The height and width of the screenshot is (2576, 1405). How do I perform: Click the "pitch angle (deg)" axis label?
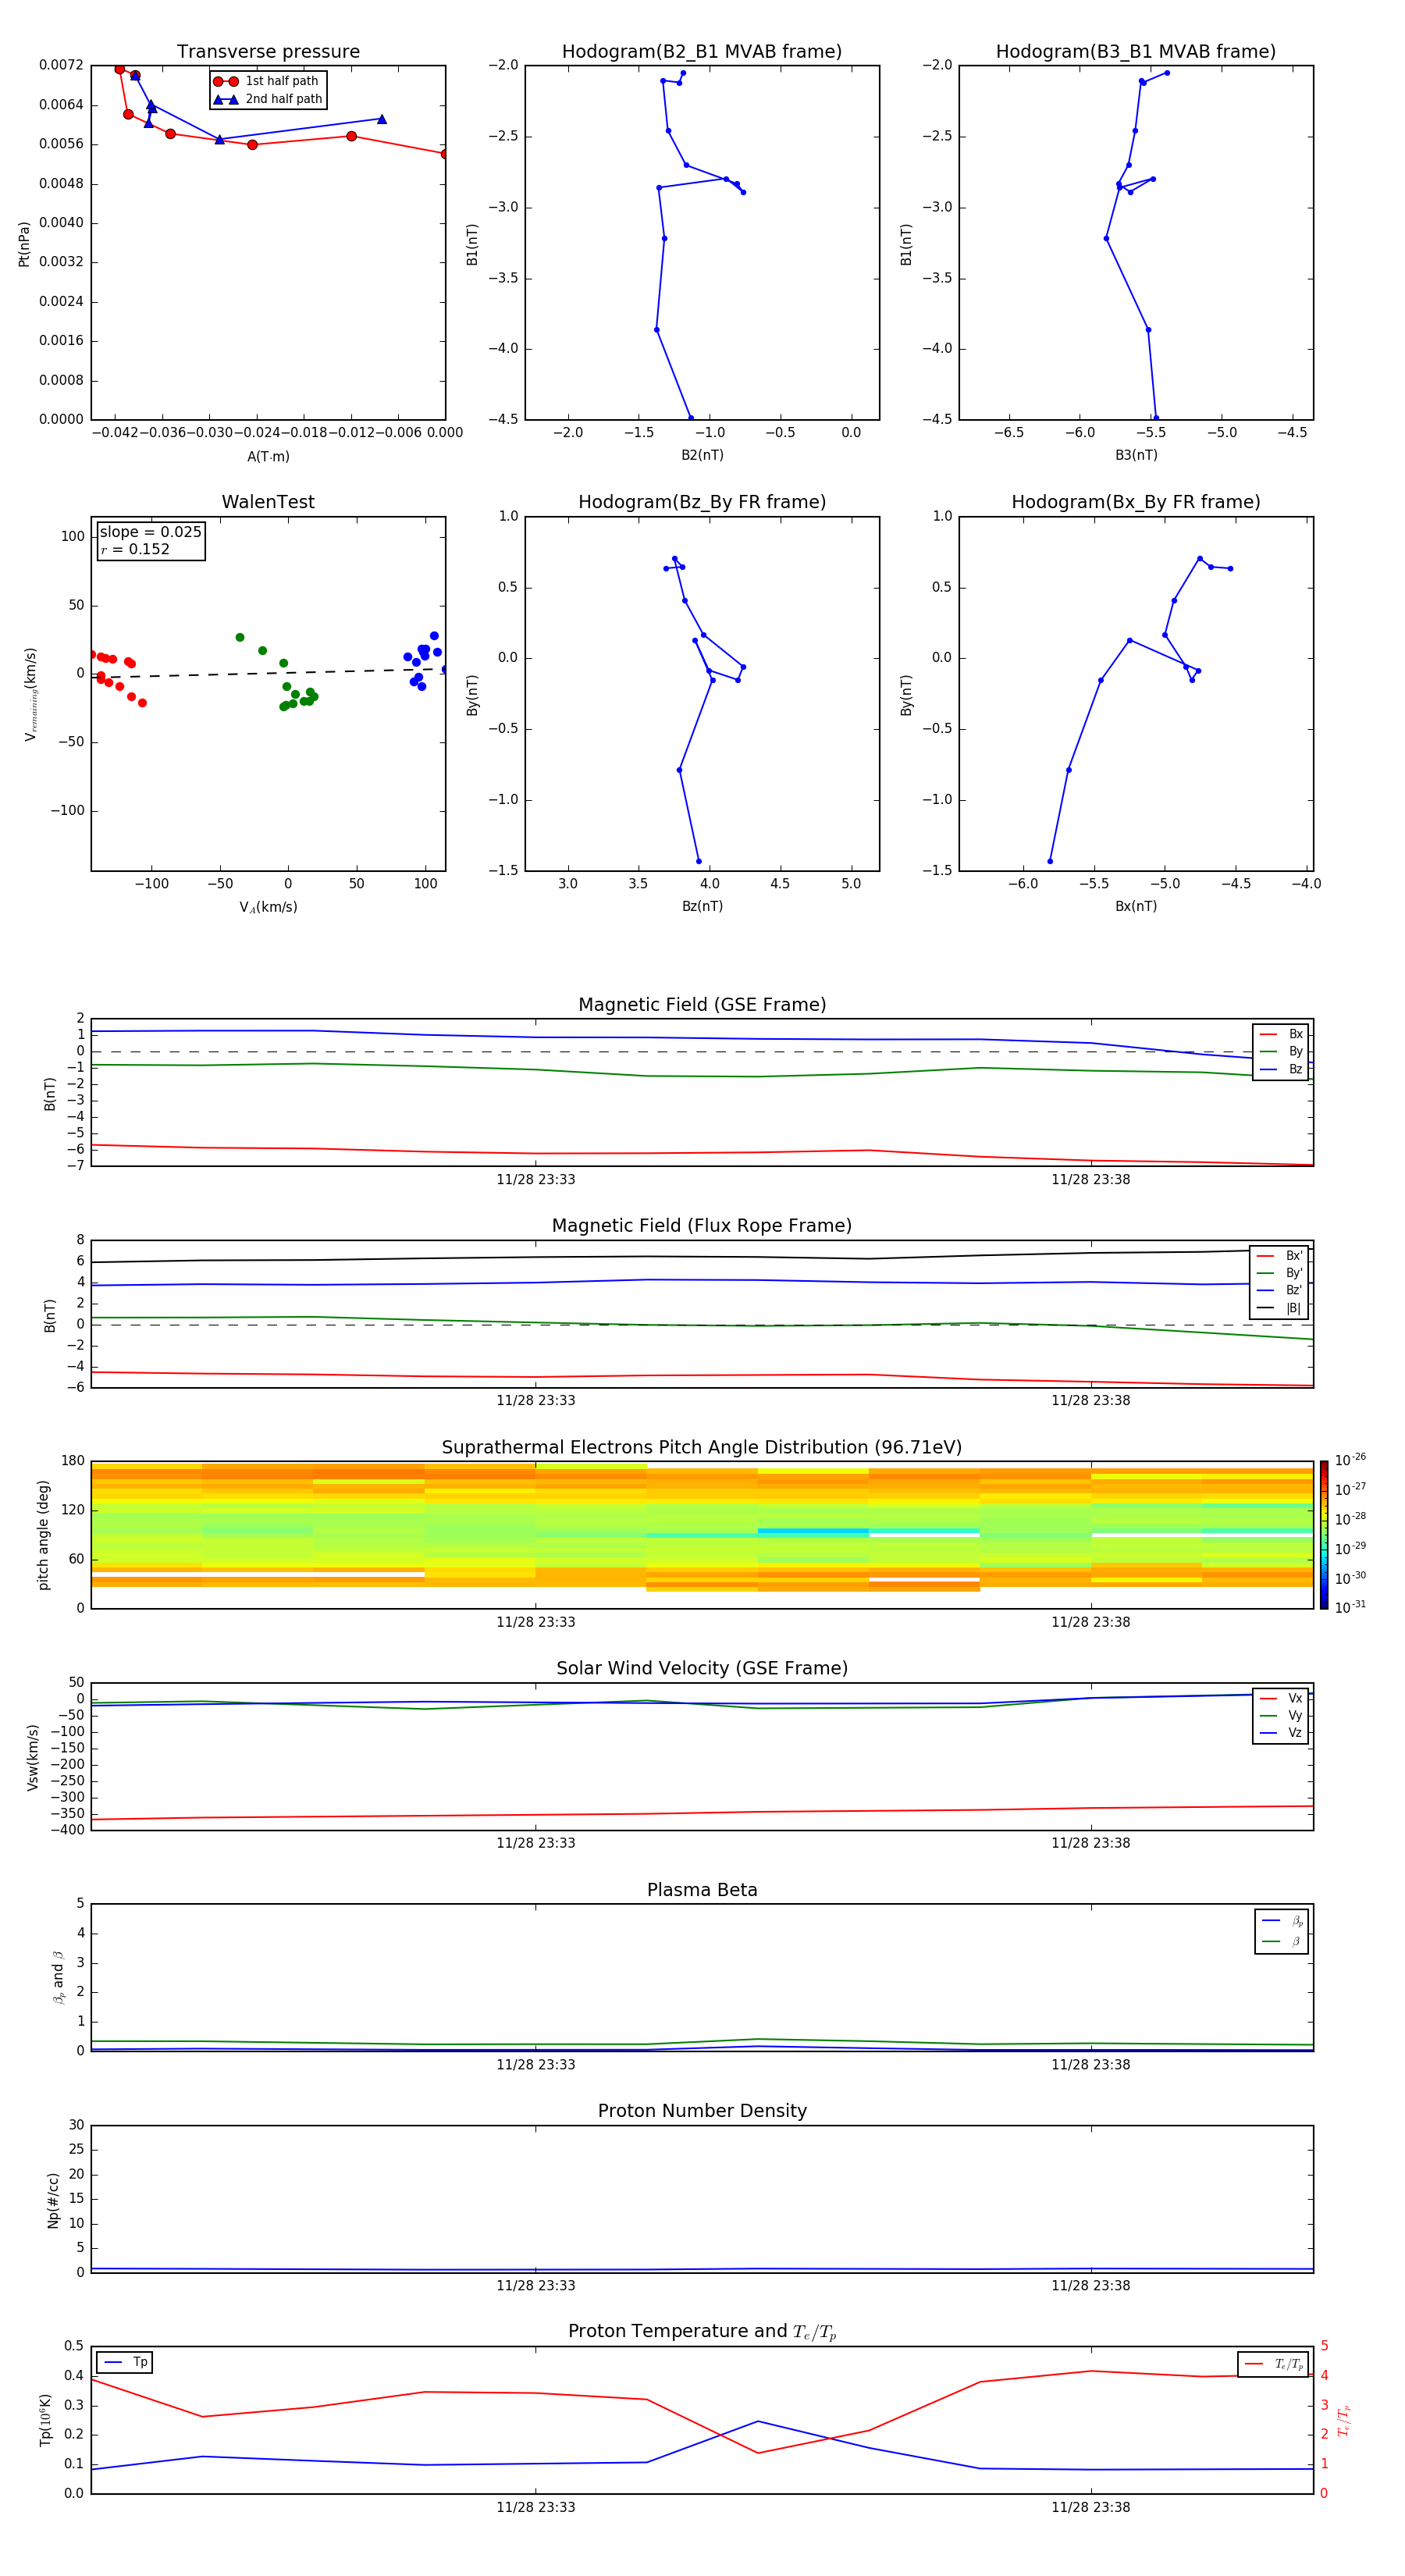[43, 1535]
